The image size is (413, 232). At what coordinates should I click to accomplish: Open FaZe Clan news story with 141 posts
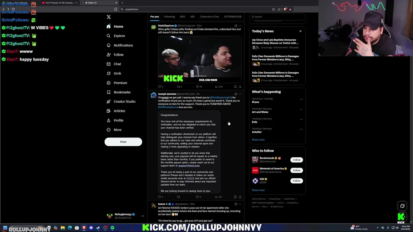point(277,77)
